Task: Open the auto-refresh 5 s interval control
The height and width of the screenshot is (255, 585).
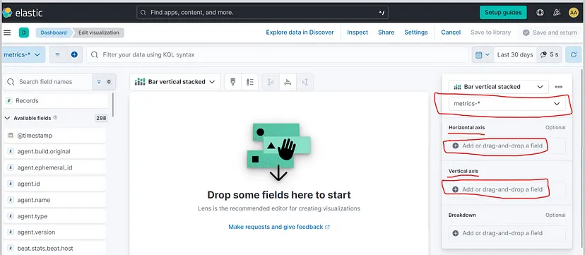Action: (x=549, y=54)
